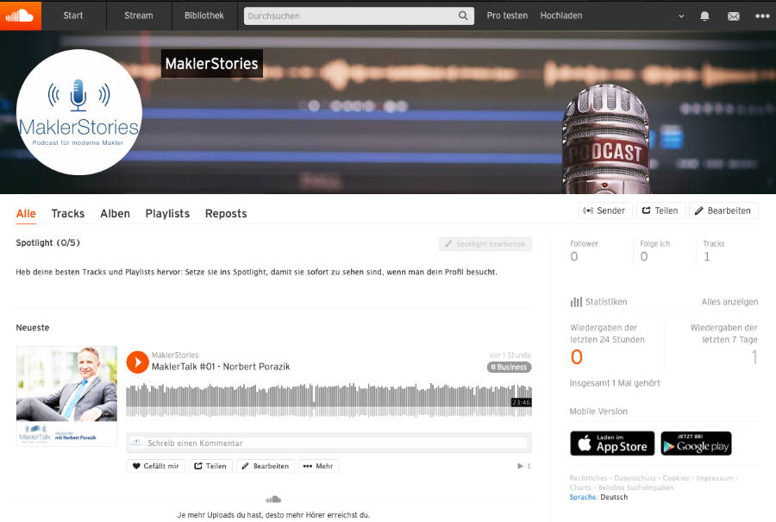Viewport: 776px width, 522px height.
Task: Open the Follower count
Action: pyautogui.click(x=585, y=250)
